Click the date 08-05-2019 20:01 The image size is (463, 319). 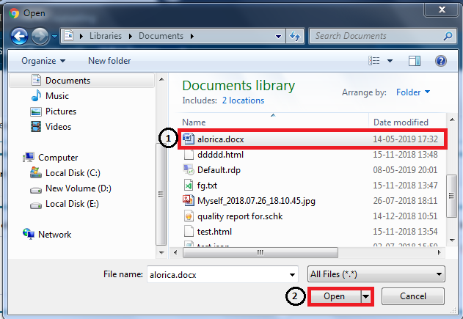405,170
